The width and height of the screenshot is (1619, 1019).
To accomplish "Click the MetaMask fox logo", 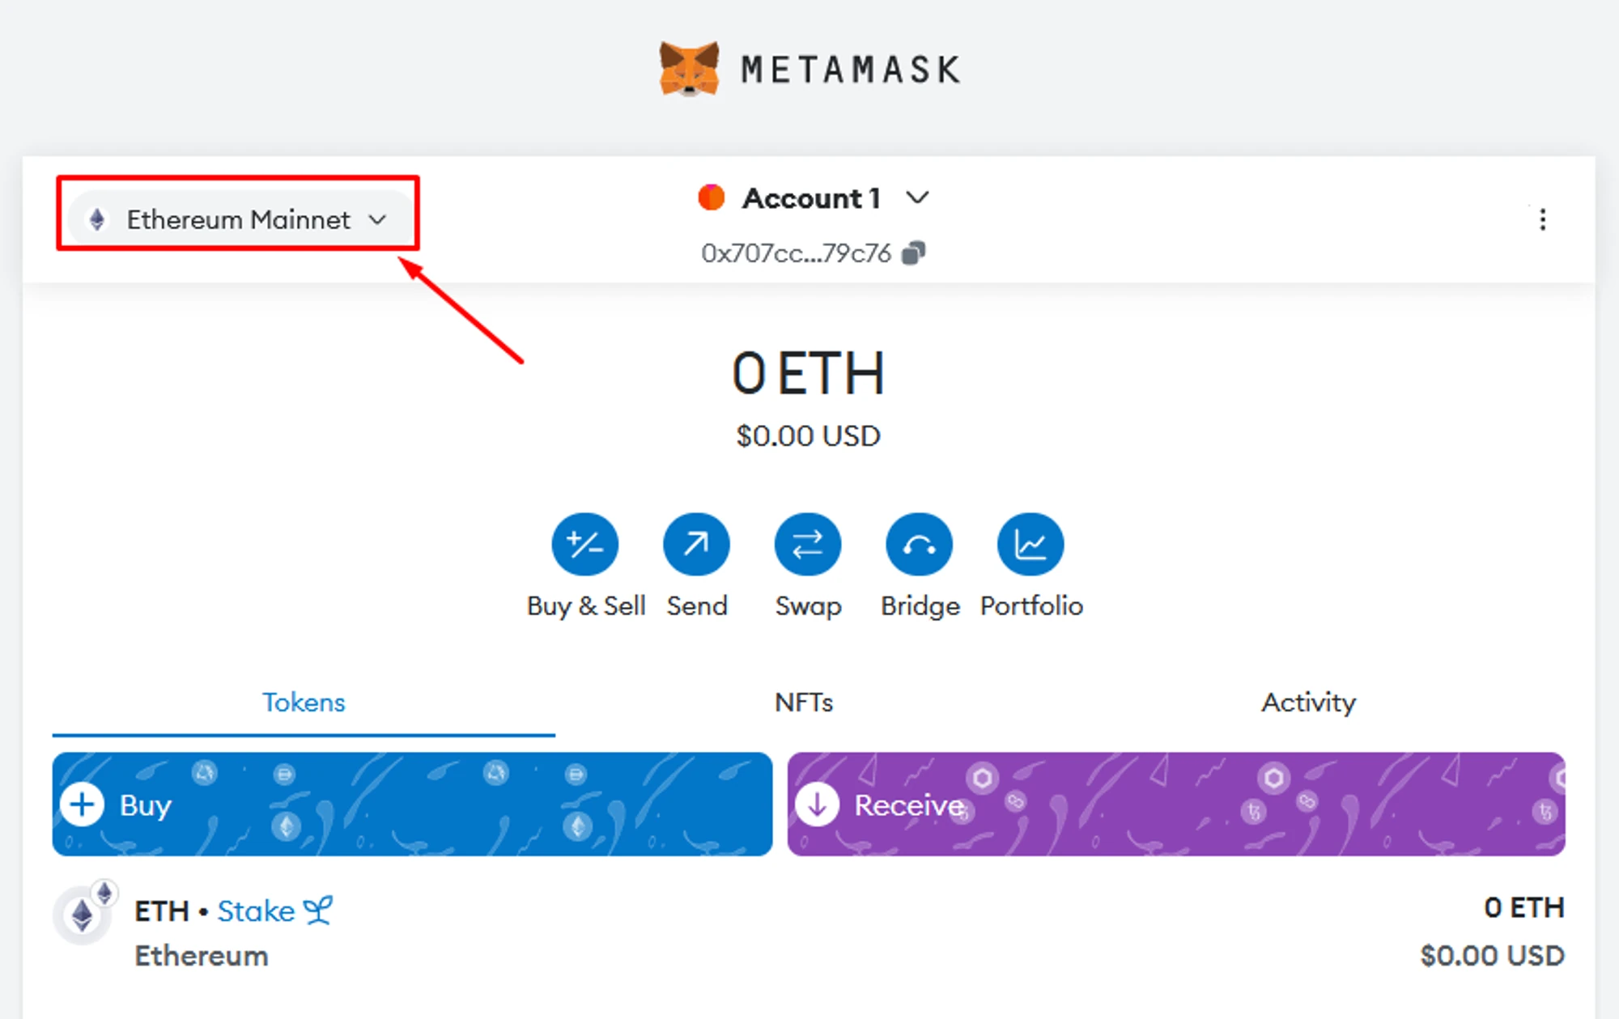I will 689,69.
